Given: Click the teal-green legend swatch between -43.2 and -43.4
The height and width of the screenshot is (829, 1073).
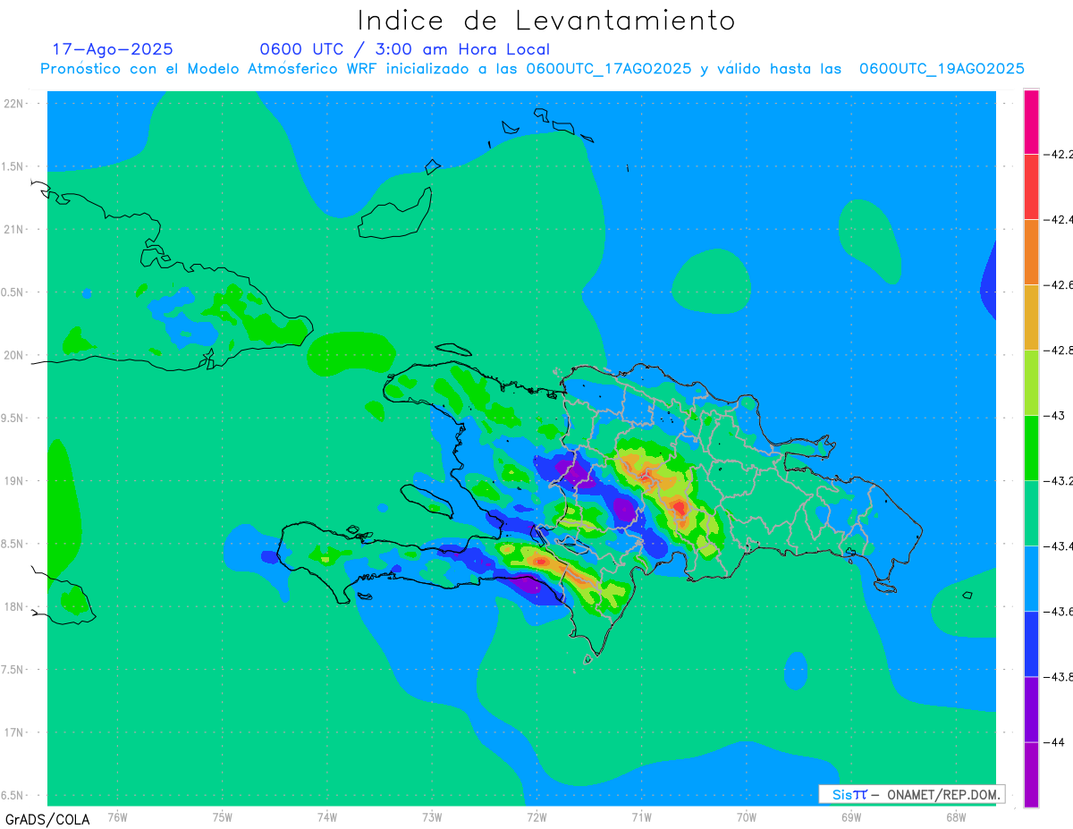Looking at the screenshot, I should click(x=1031, y=513).
